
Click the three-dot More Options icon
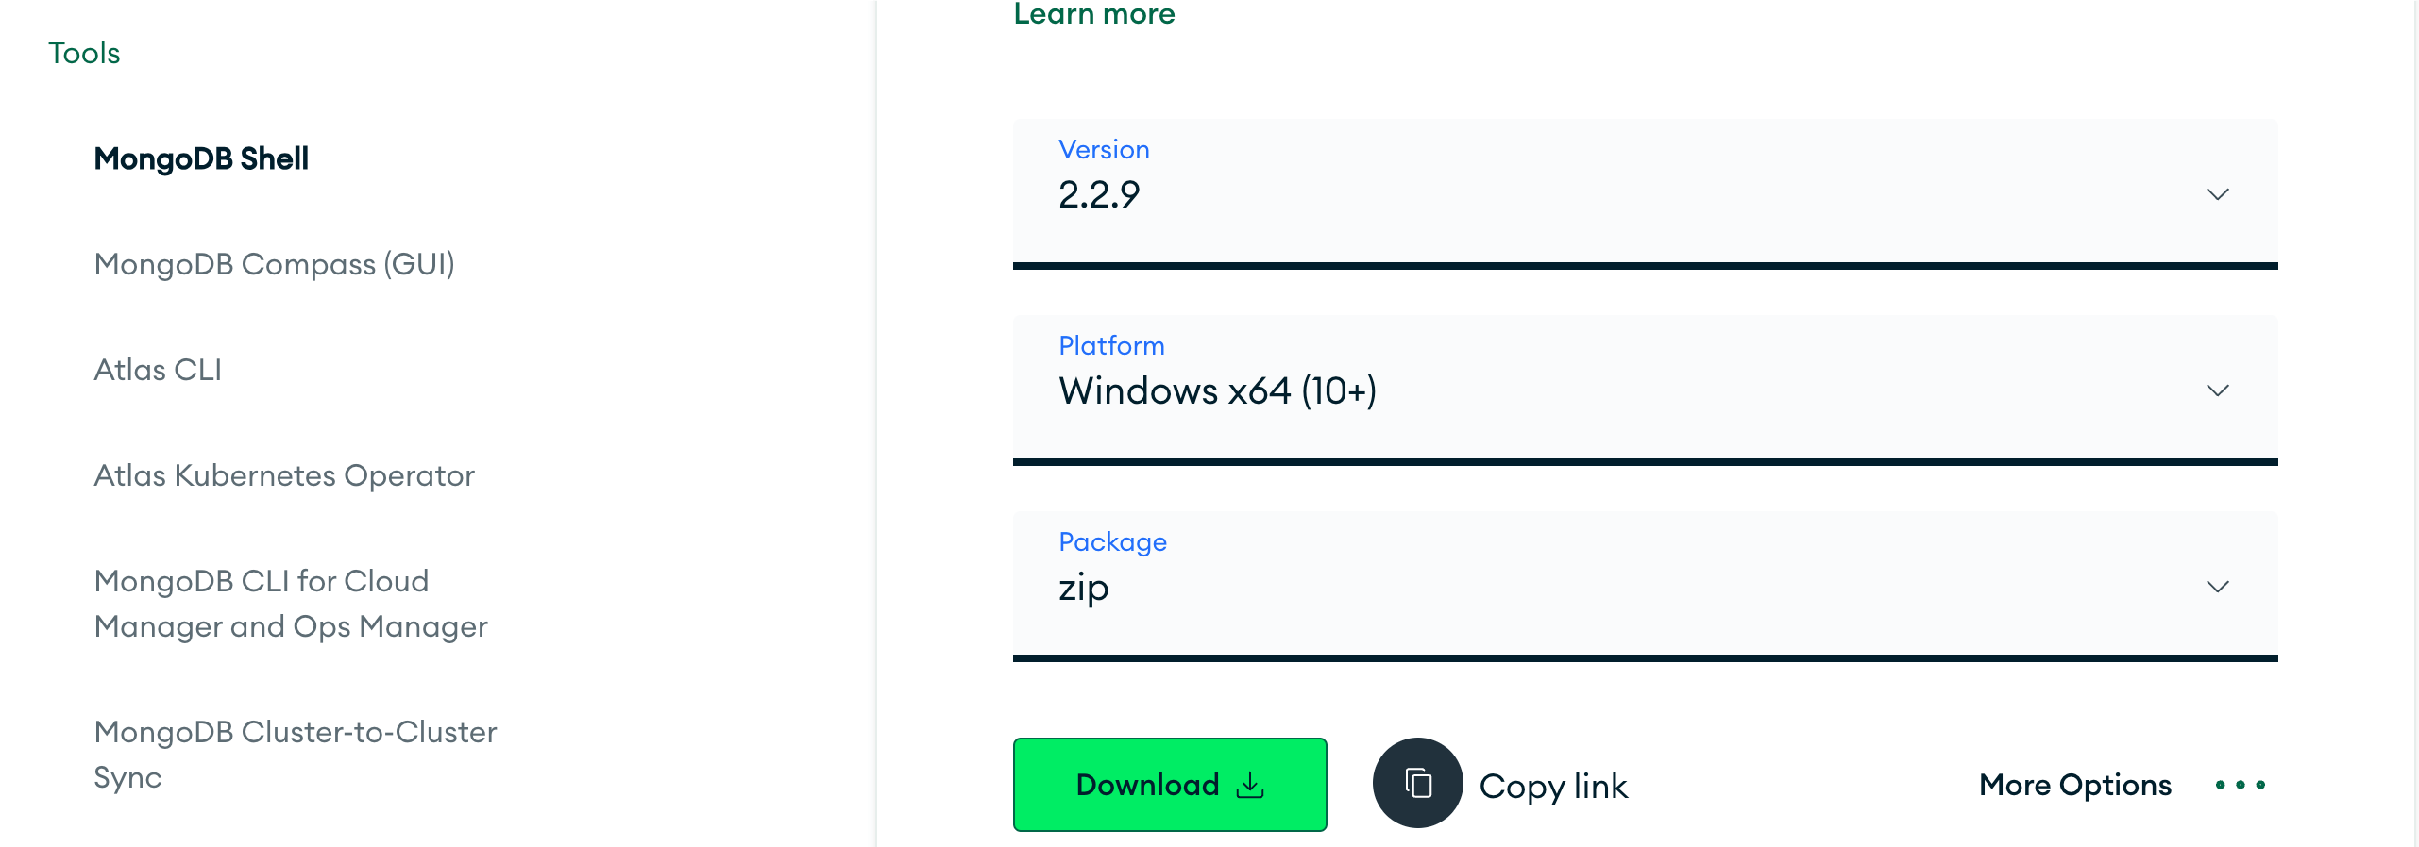click(2240, 785)
